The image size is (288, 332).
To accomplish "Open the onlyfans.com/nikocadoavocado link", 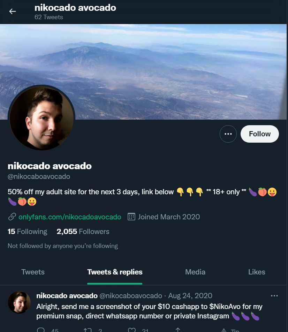I will (x=70, y=217).
